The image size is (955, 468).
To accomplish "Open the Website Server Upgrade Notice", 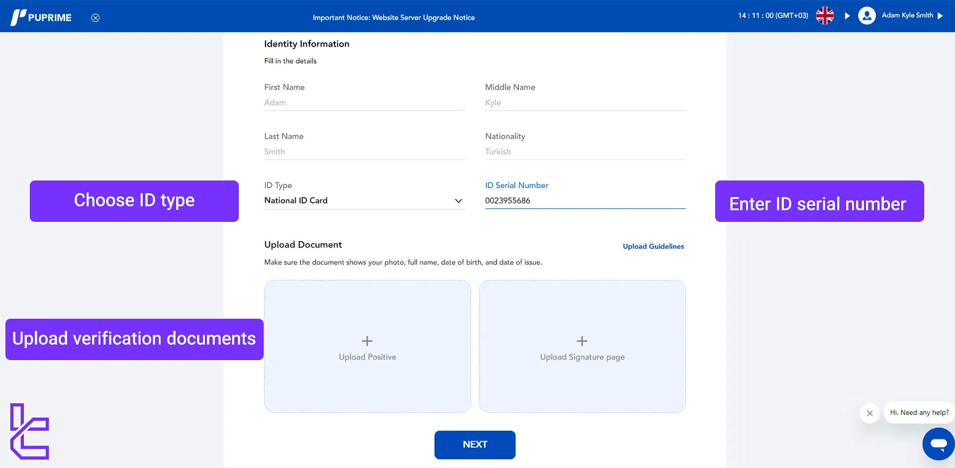I will [x=393, y=17].
